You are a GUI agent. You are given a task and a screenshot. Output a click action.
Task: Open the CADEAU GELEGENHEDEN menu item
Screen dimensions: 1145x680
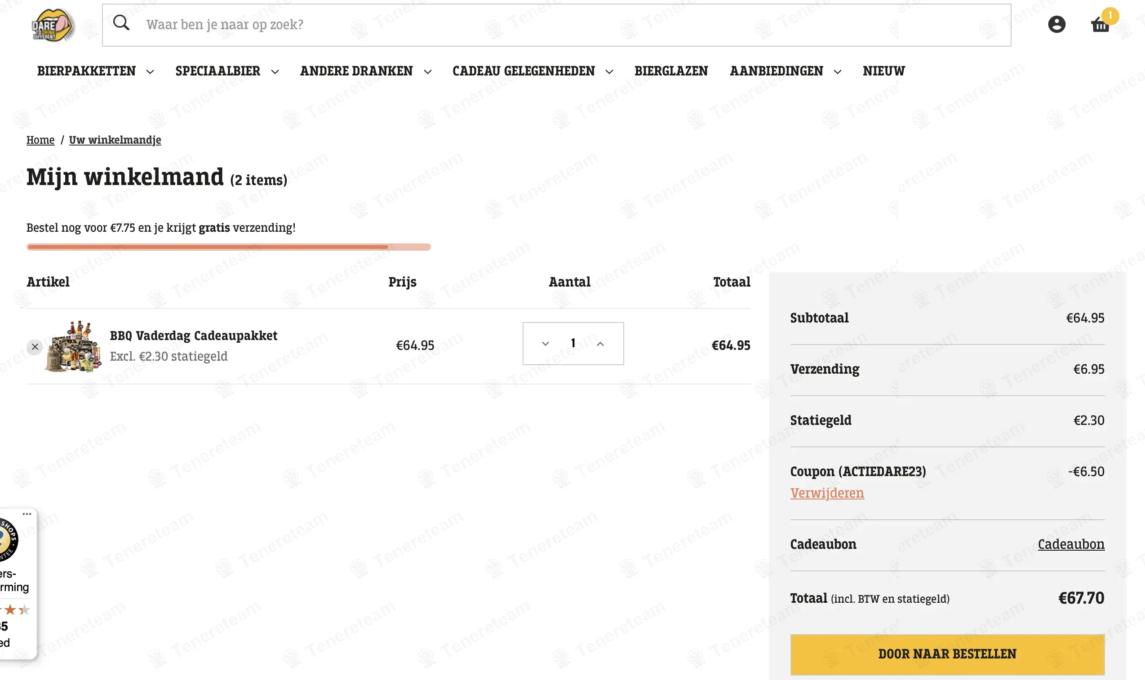(x=524, y=71)
